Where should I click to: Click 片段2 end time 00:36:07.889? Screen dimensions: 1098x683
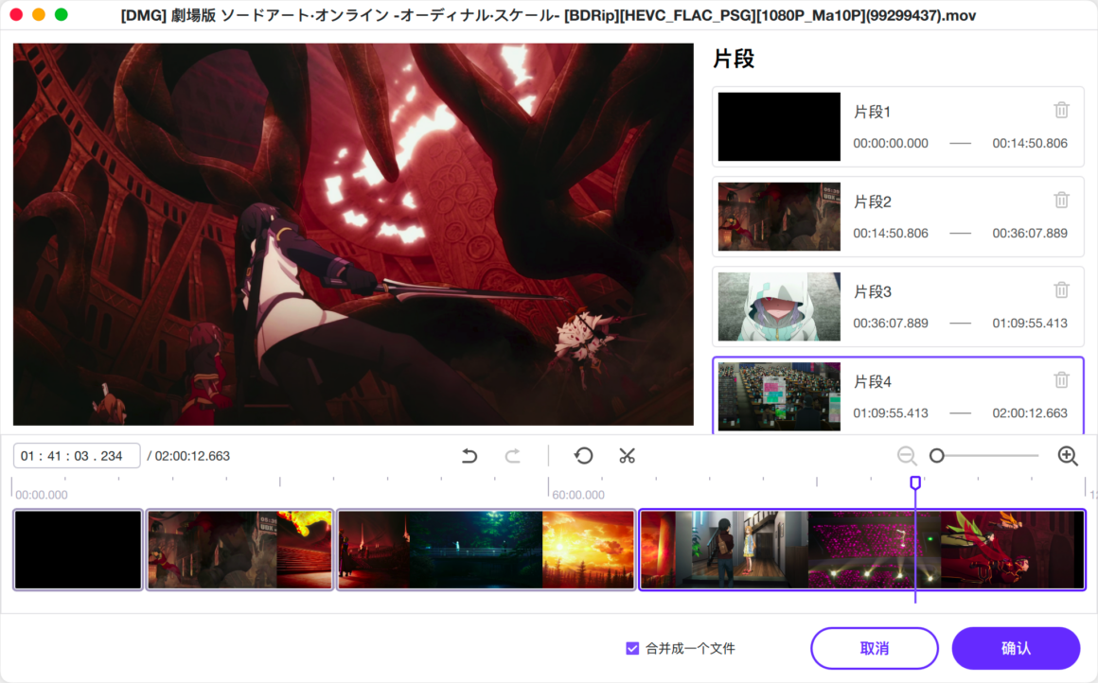[1030, 234]
